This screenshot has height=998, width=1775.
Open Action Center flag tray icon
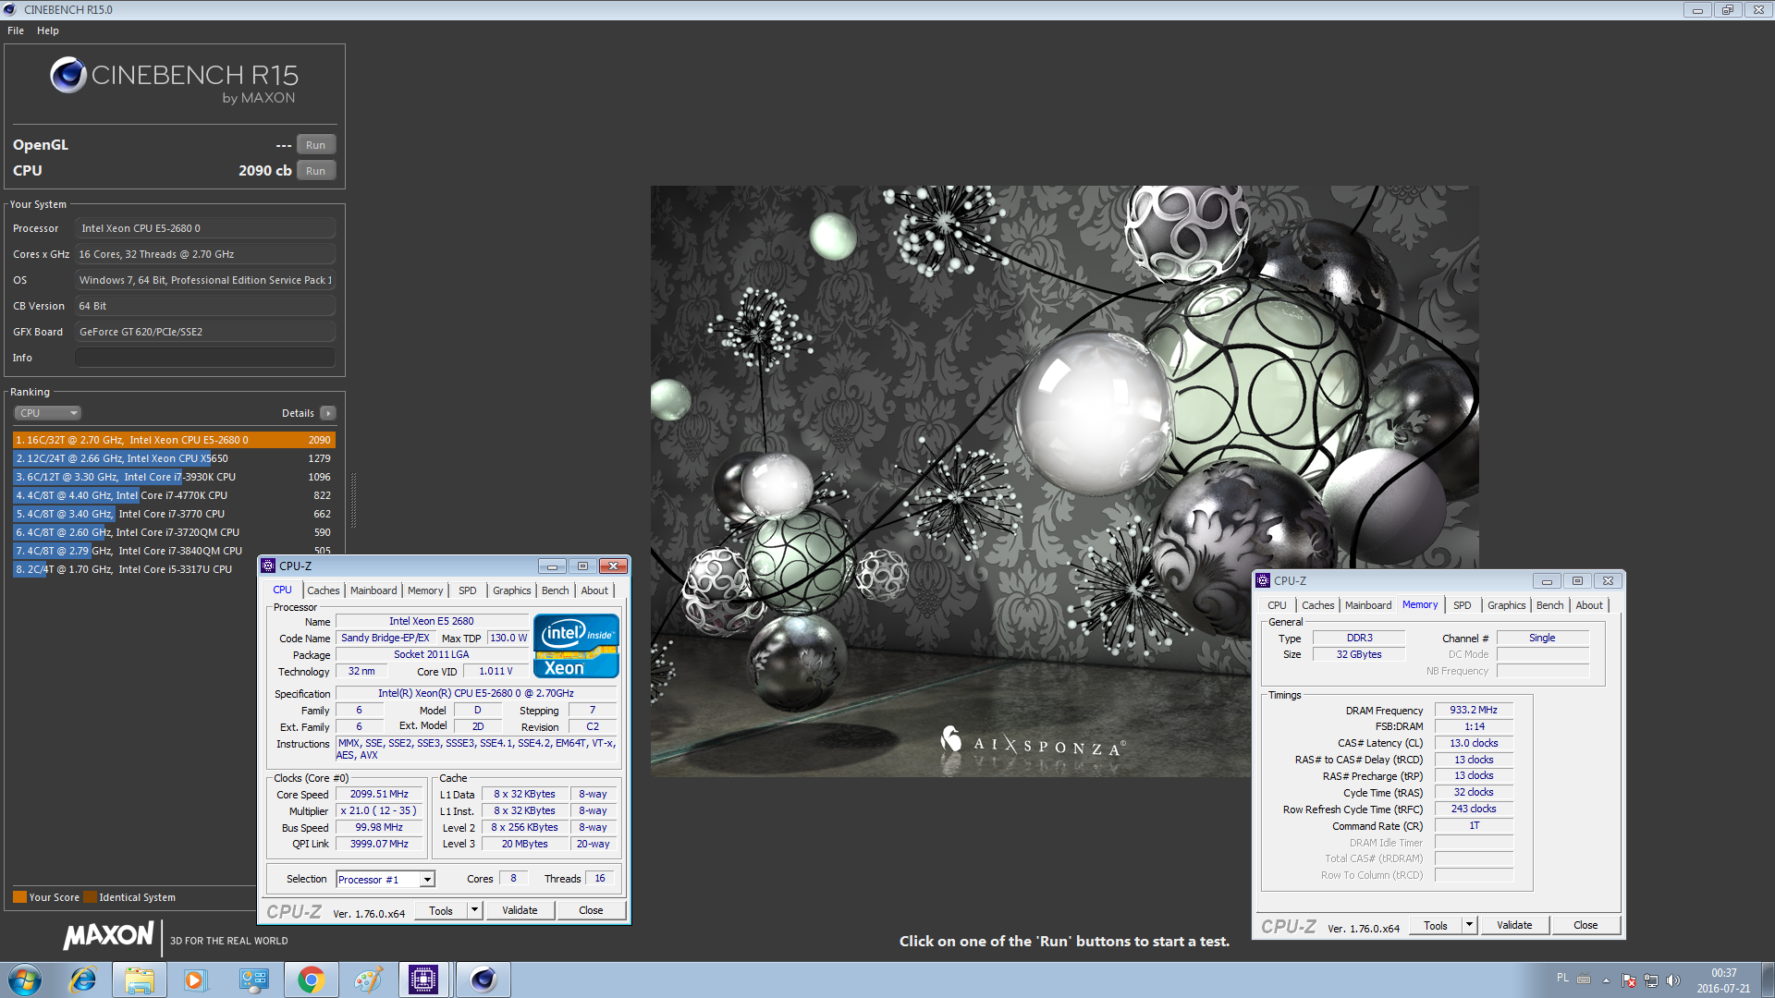[x=1629, y=980]
